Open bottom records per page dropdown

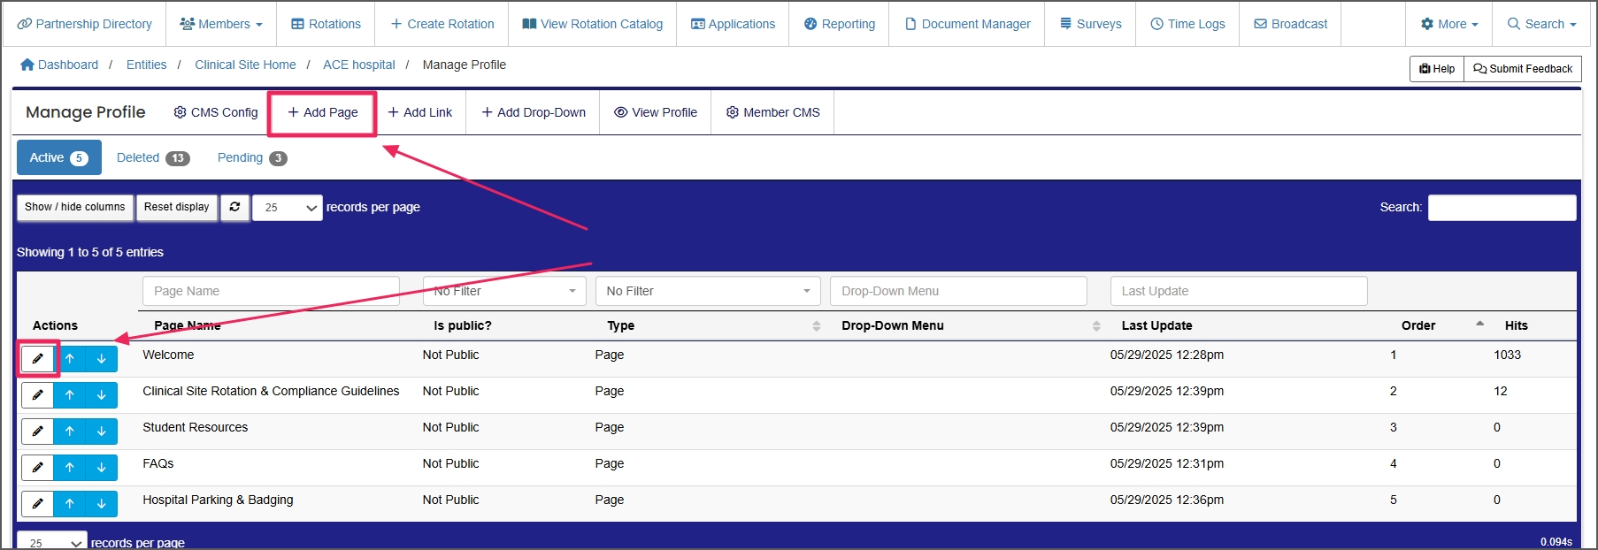52,541
